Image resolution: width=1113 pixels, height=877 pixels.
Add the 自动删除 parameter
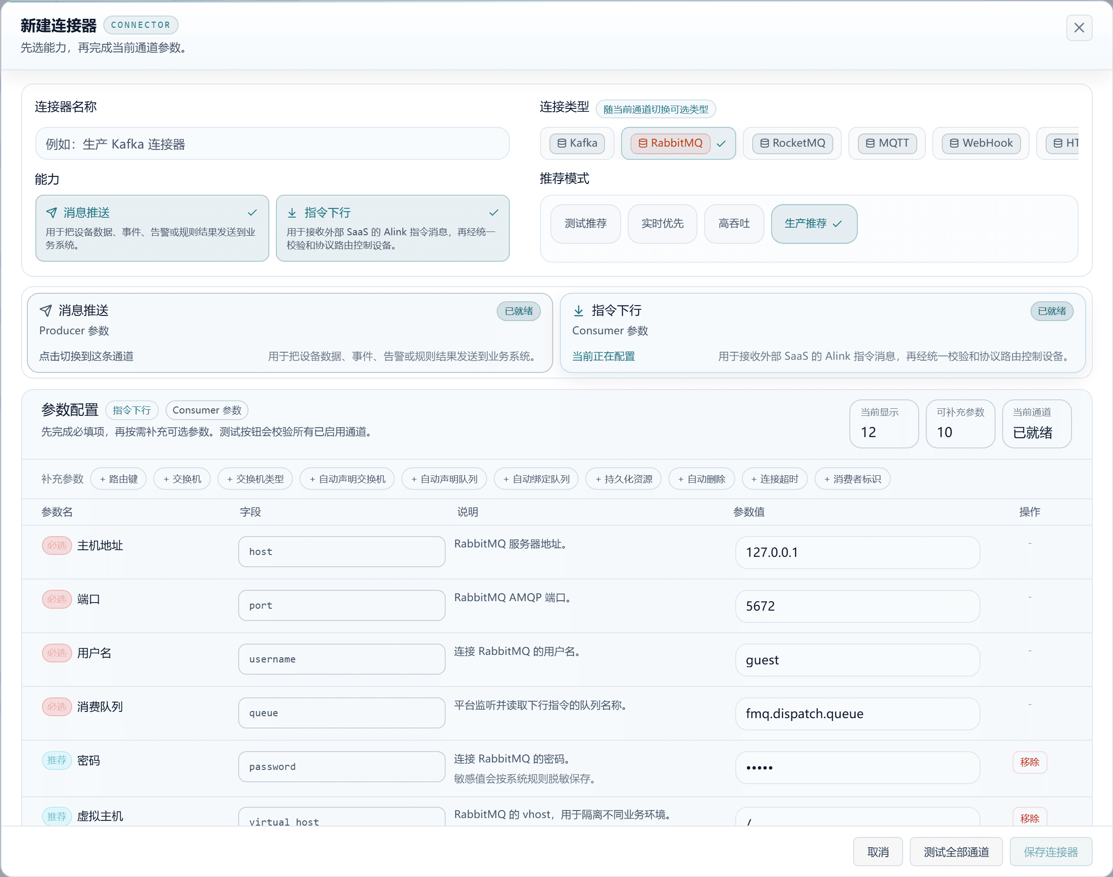[702, 479]
